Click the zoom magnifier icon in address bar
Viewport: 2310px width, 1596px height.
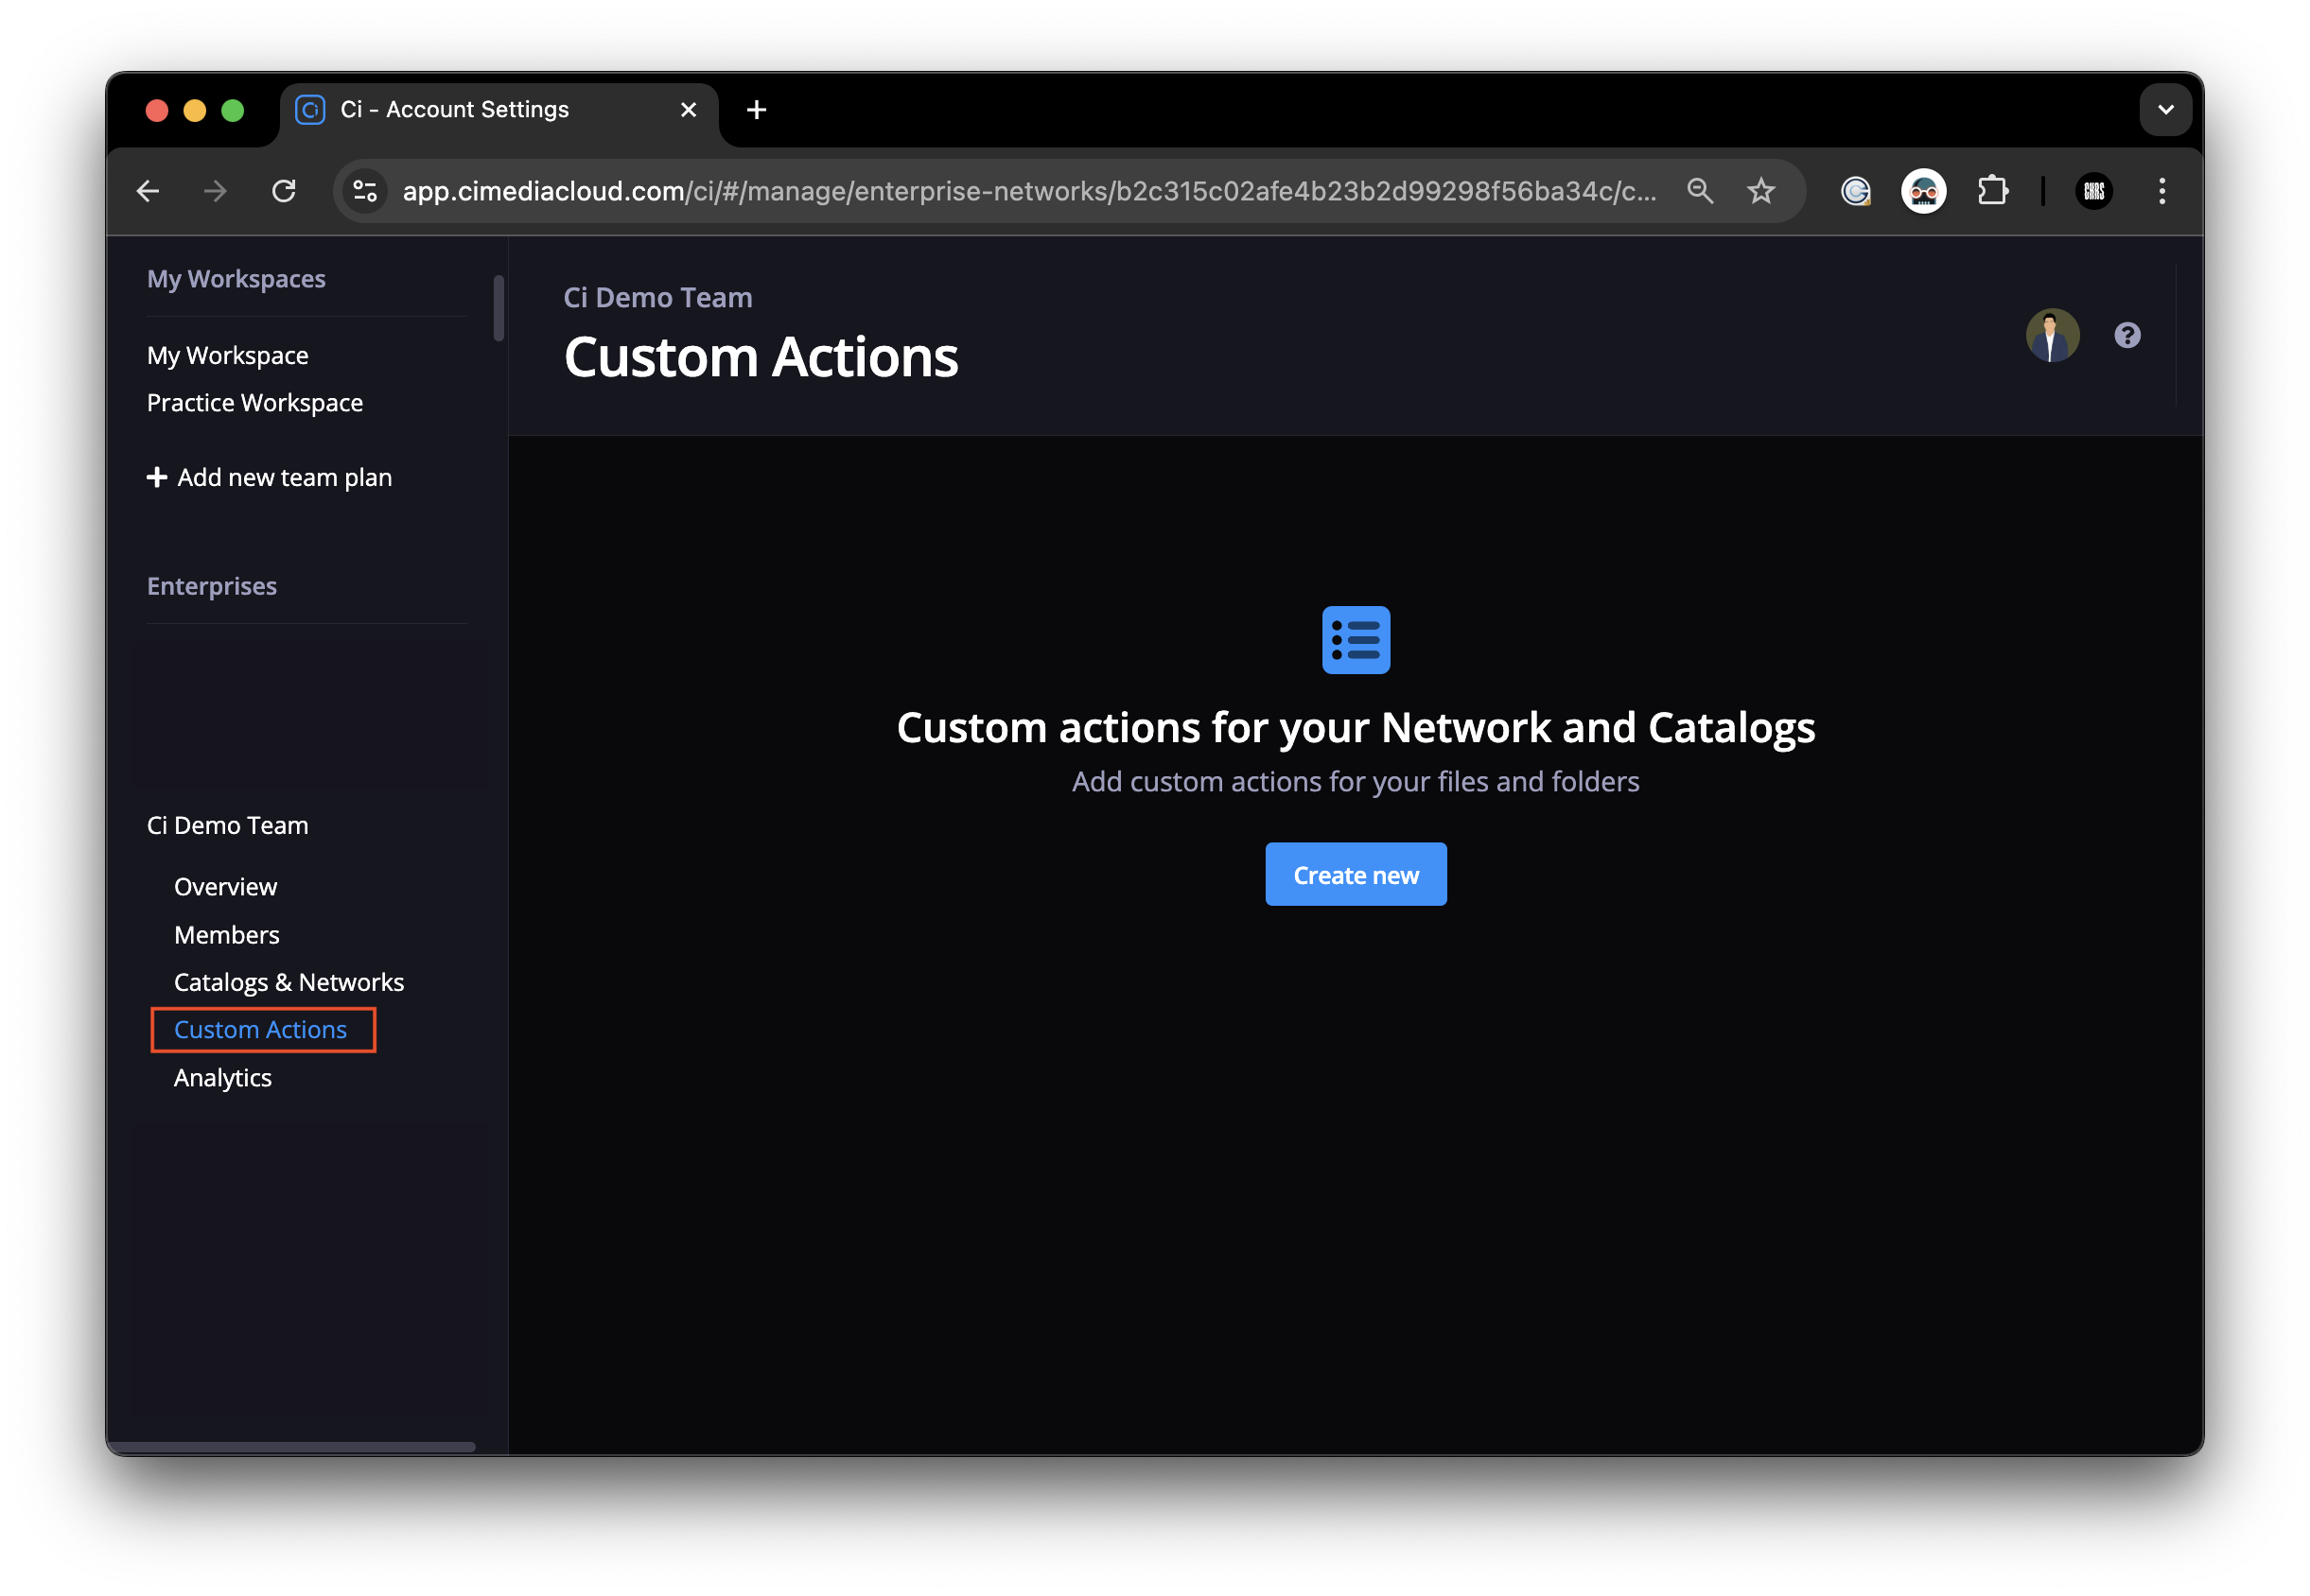click(x=1700, y=191)
